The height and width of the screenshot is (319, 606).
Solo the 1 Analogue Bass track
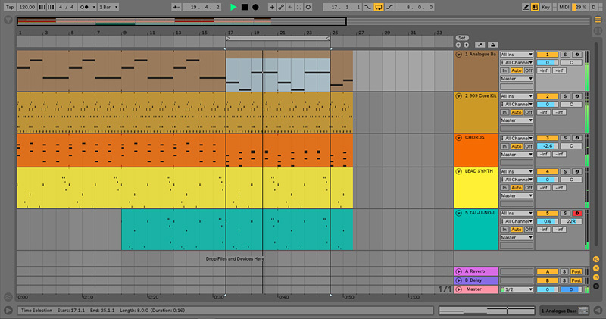click(565, 55)
